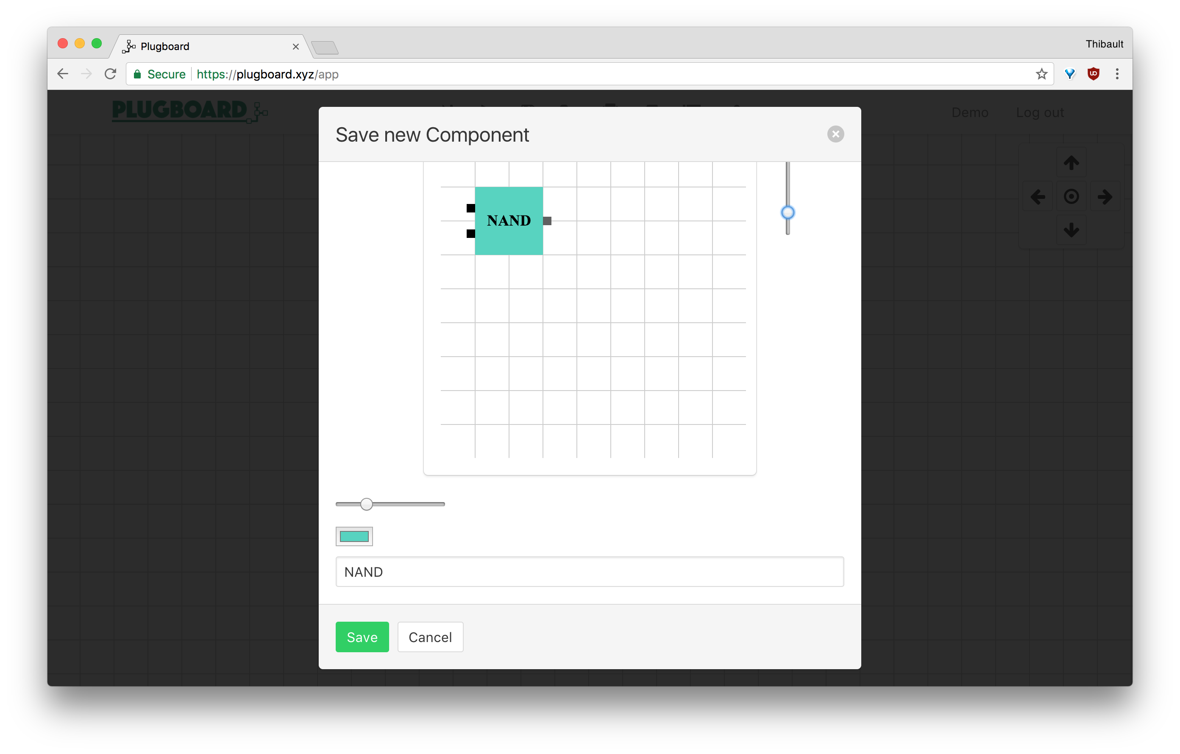This screenshot has width=1180, height=754.
Task: Click the gray output pin on NAND
Action: [547, 221]
